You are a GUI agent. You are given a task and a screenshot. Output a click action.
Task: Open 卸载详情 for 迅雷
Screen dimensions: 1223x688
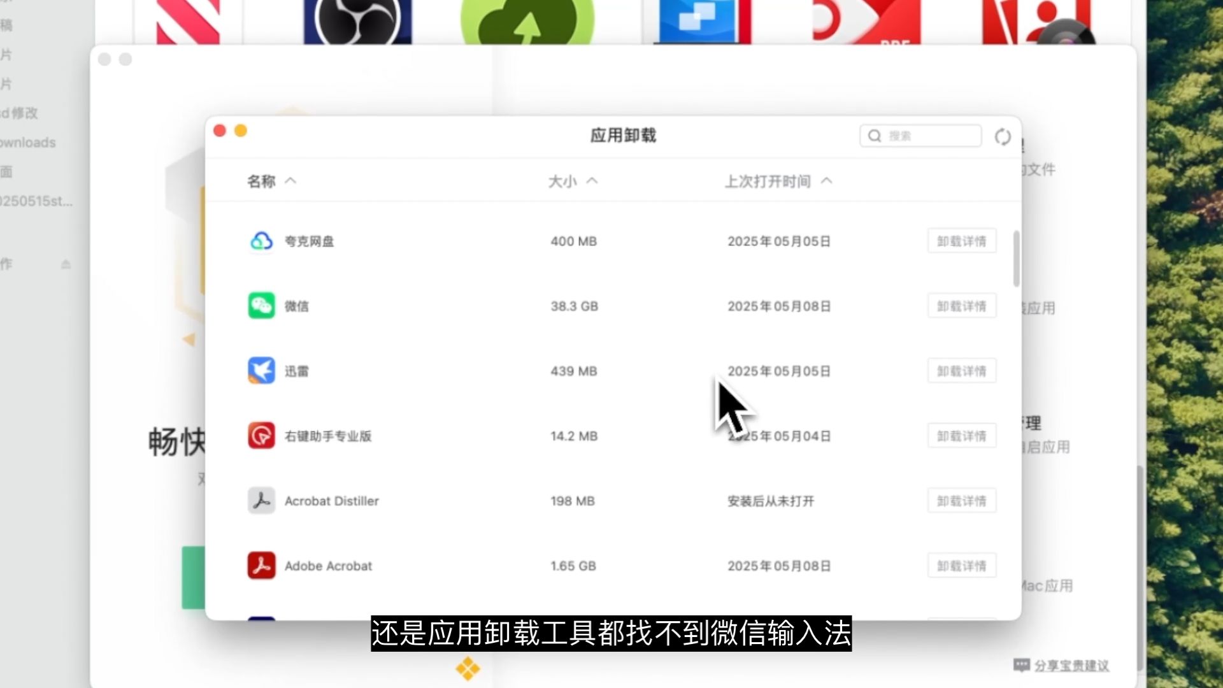(962, 371)
